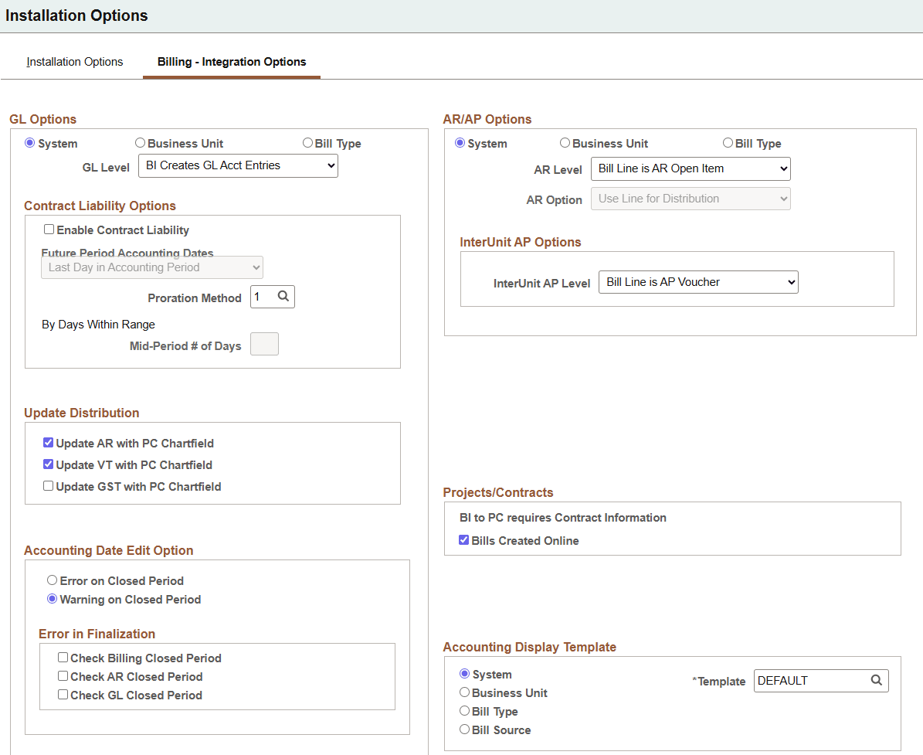Viewport: 923px width, 755px height.
Task: Check Billing Closed Period option
Action: pyautogui.click(x=63, y=658)
